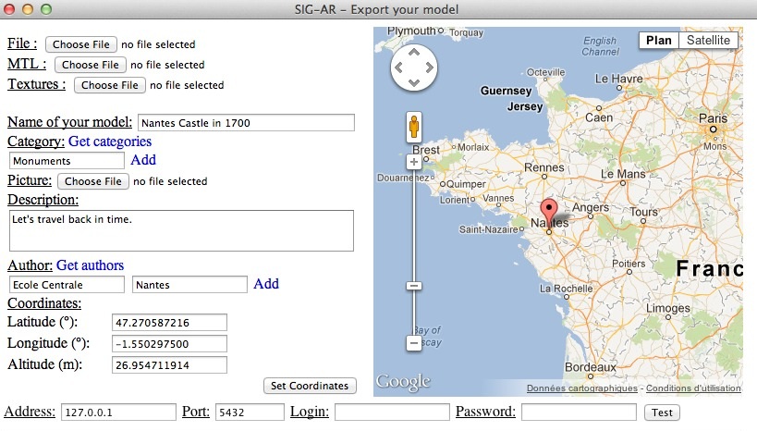Click the Google logo on the map
This screenshot has height=431, width=757.
click(403, 382)
